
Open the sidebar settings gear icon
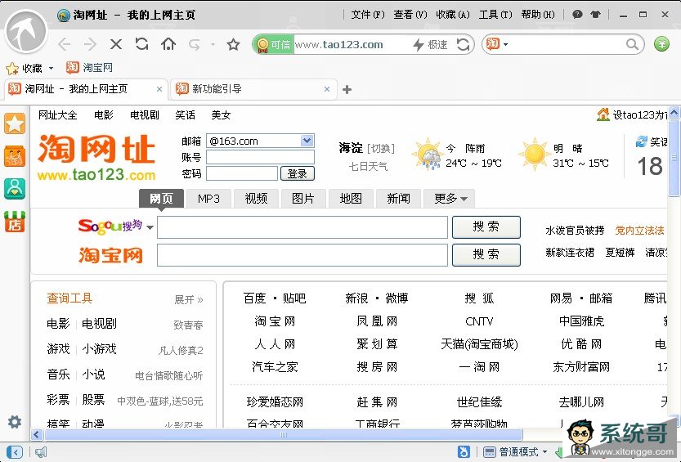point(15,422)
